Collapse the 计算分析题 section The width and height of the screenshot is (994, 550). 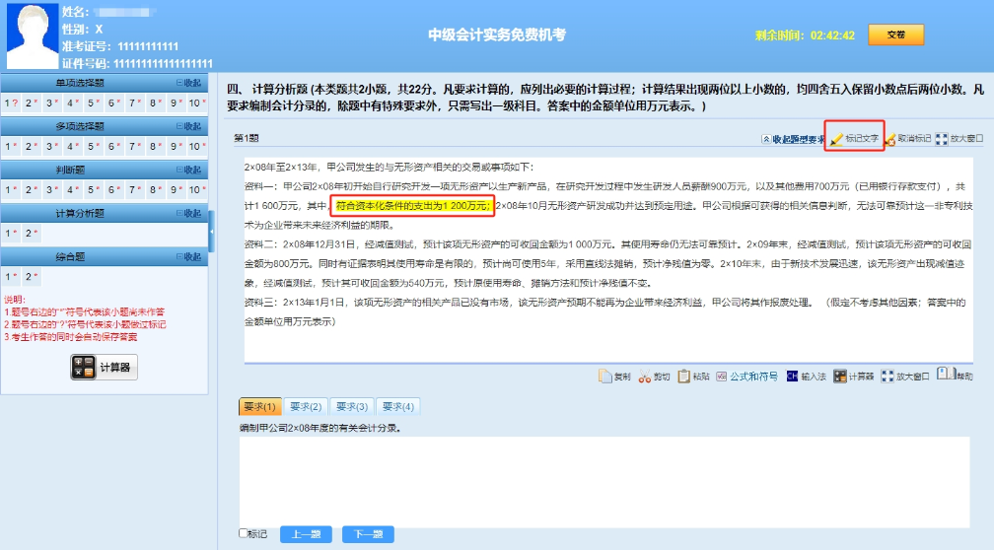189,214
